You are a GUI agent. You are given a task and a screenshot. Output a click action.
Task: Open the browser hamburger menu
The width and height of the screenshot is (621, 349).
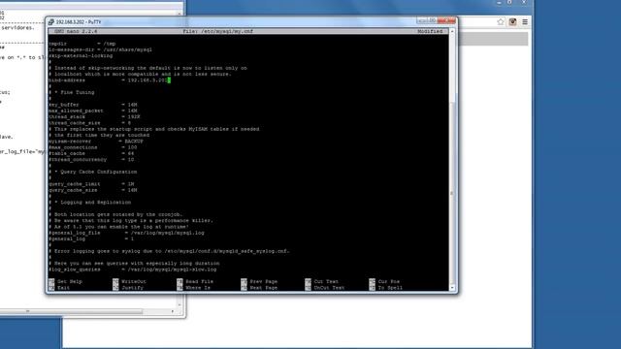(x=525, y=21)
